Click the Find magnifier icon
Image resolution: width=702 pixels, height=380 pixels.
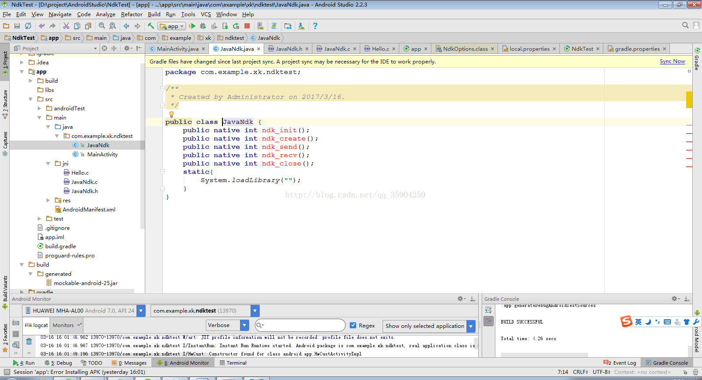[102, 26]
